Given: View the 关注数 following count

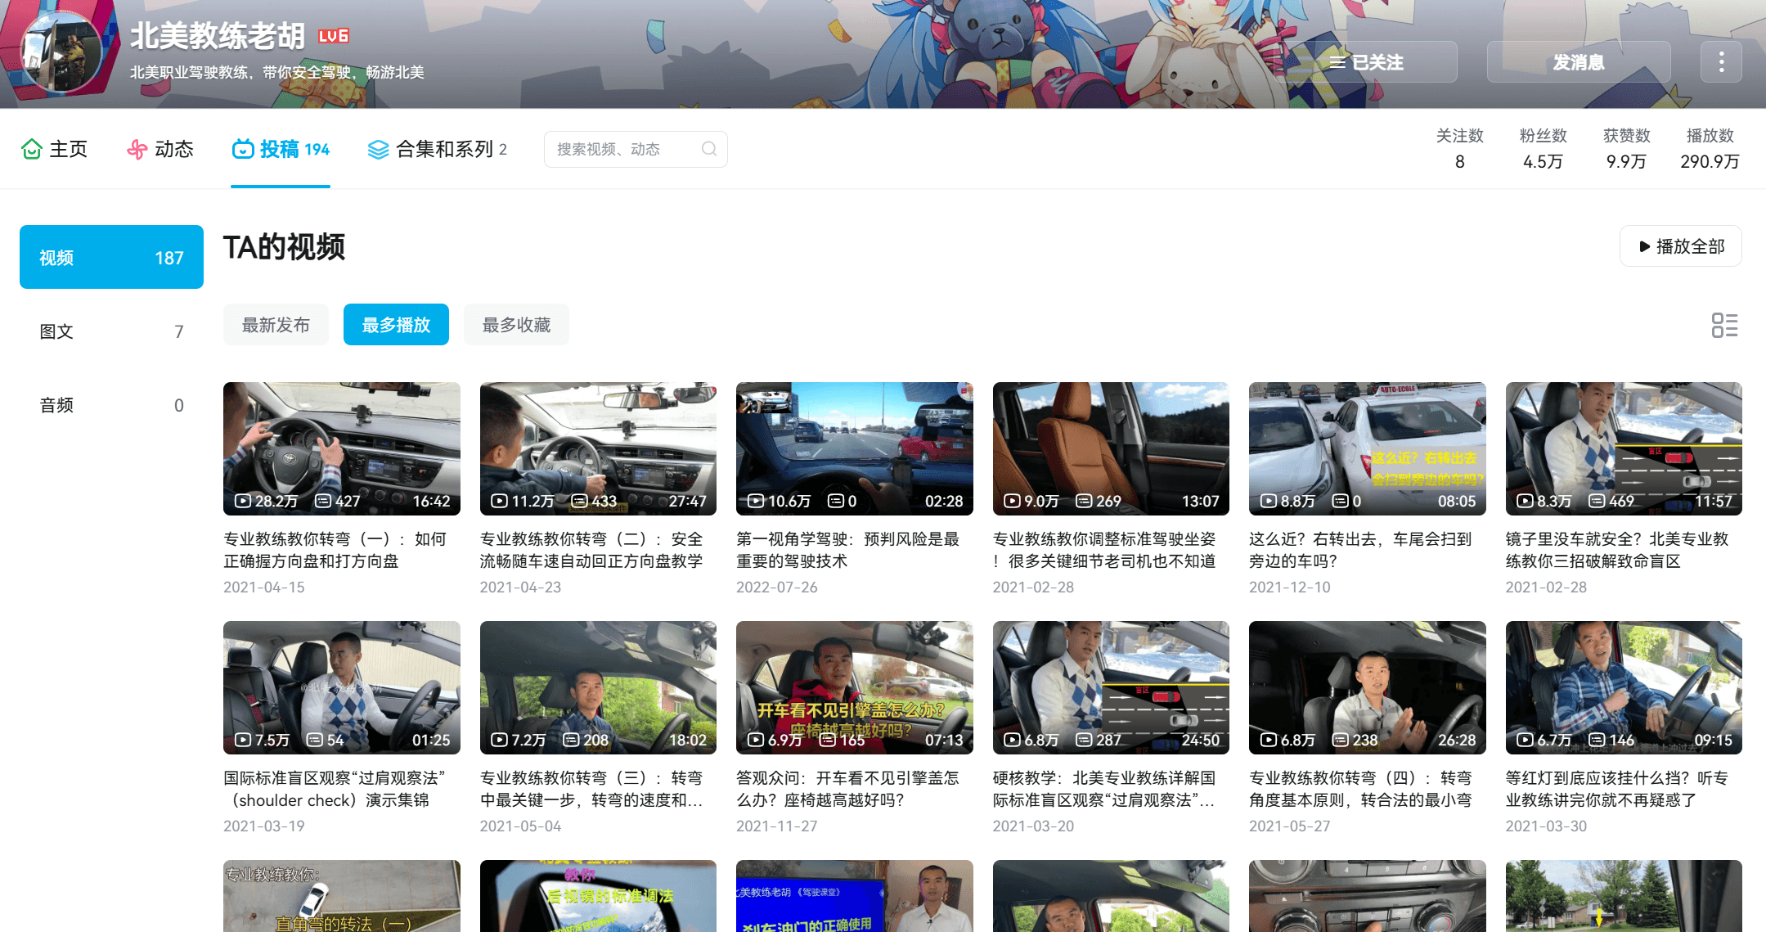Looking at the screenshot, I should tap(1460, 148).
